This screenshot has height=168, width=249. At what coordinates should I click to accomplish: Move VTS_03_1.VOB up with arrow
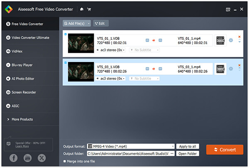(239, 68)
